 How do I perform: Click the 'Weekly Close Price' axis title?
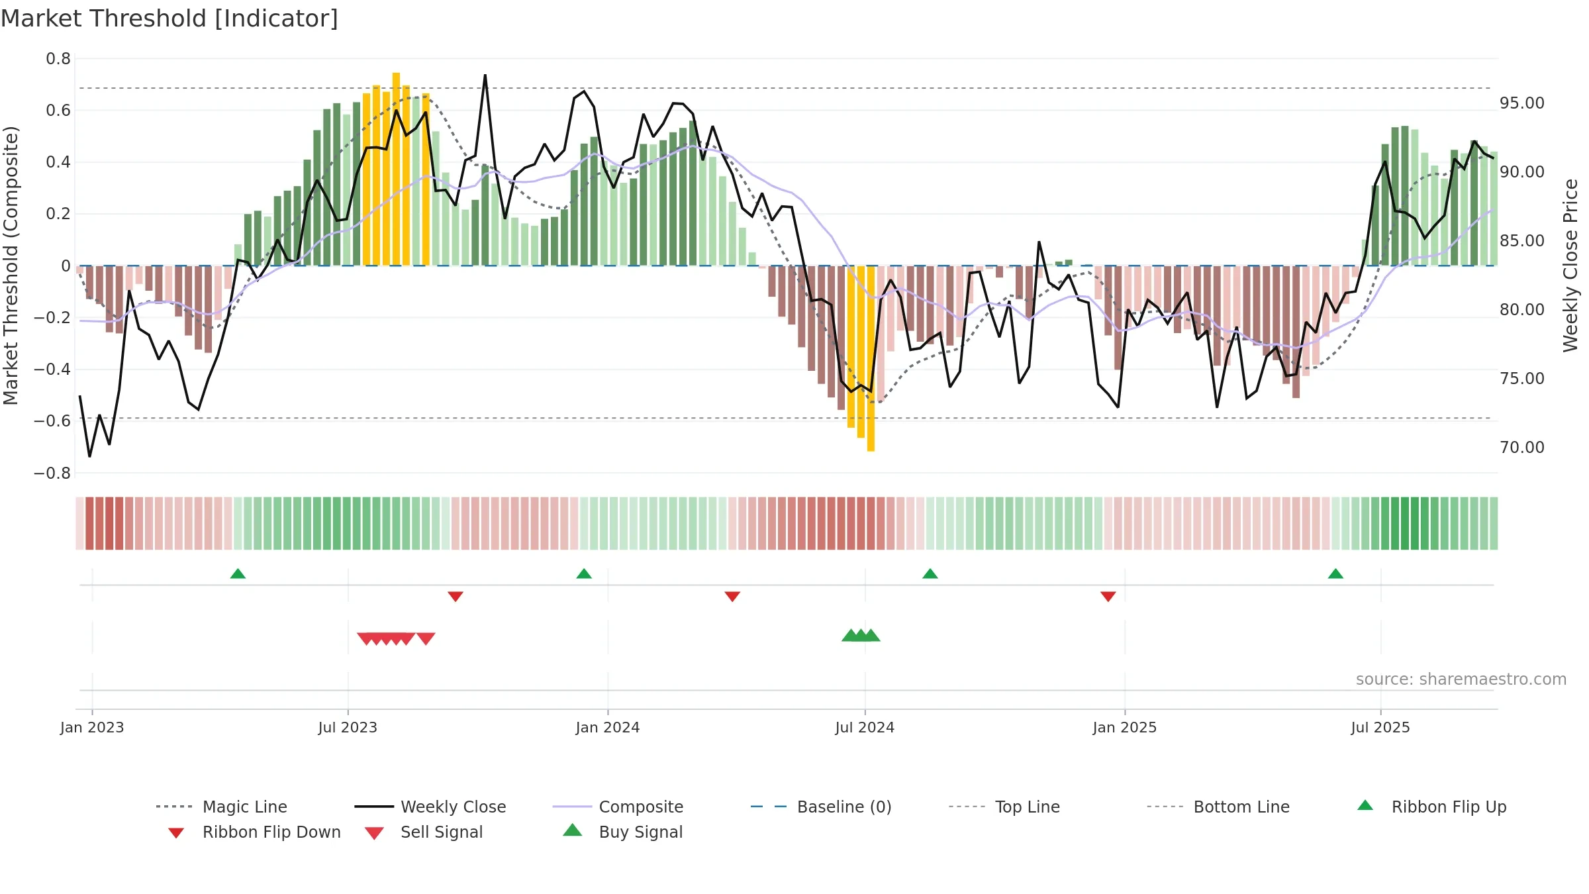pos(1570,266)
